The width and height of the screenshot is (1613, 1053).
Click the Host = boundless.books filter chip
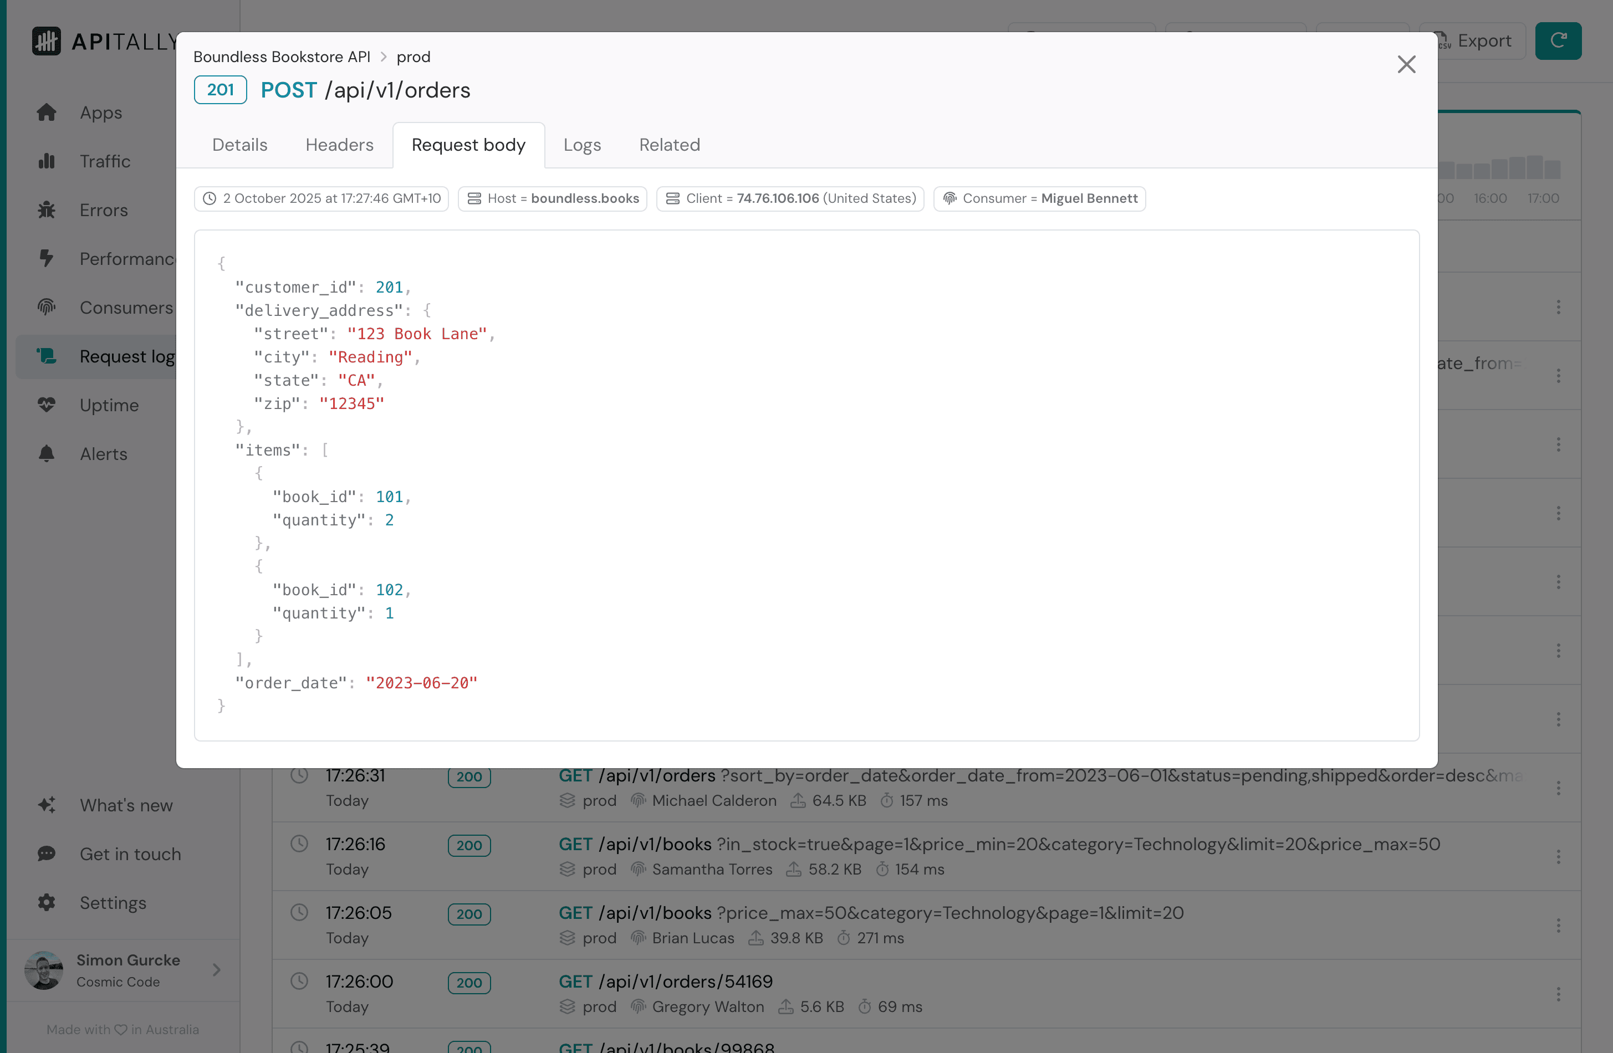point(552,198)
